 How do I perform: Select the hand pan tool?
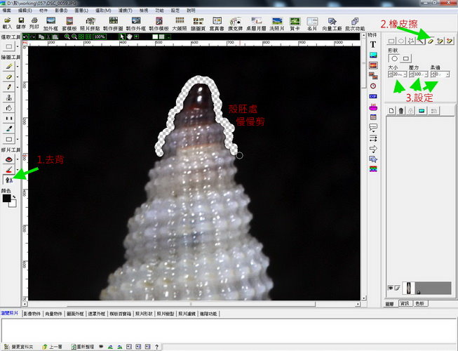pos(129,37)
